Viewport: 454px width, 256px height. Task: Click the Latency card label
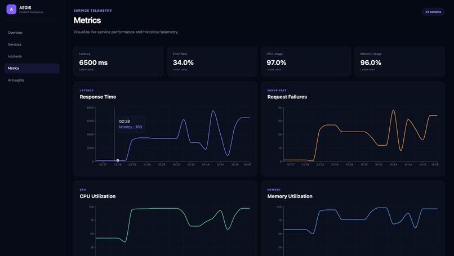click(x=84, y=54)
